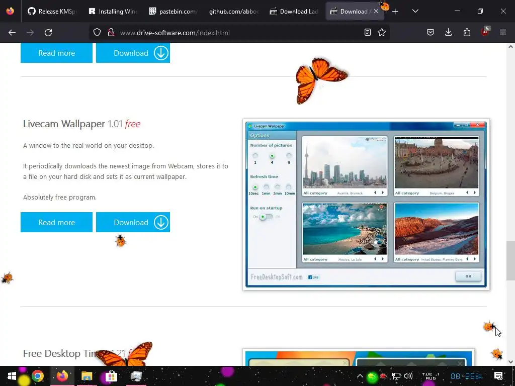Reload the current page
The height and width of the screenshot is (386, 515).
(48, 33)
